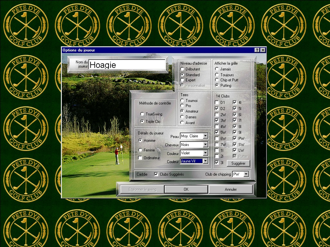
Task: Check the 4W club box
Action: [x=217, y=126]
